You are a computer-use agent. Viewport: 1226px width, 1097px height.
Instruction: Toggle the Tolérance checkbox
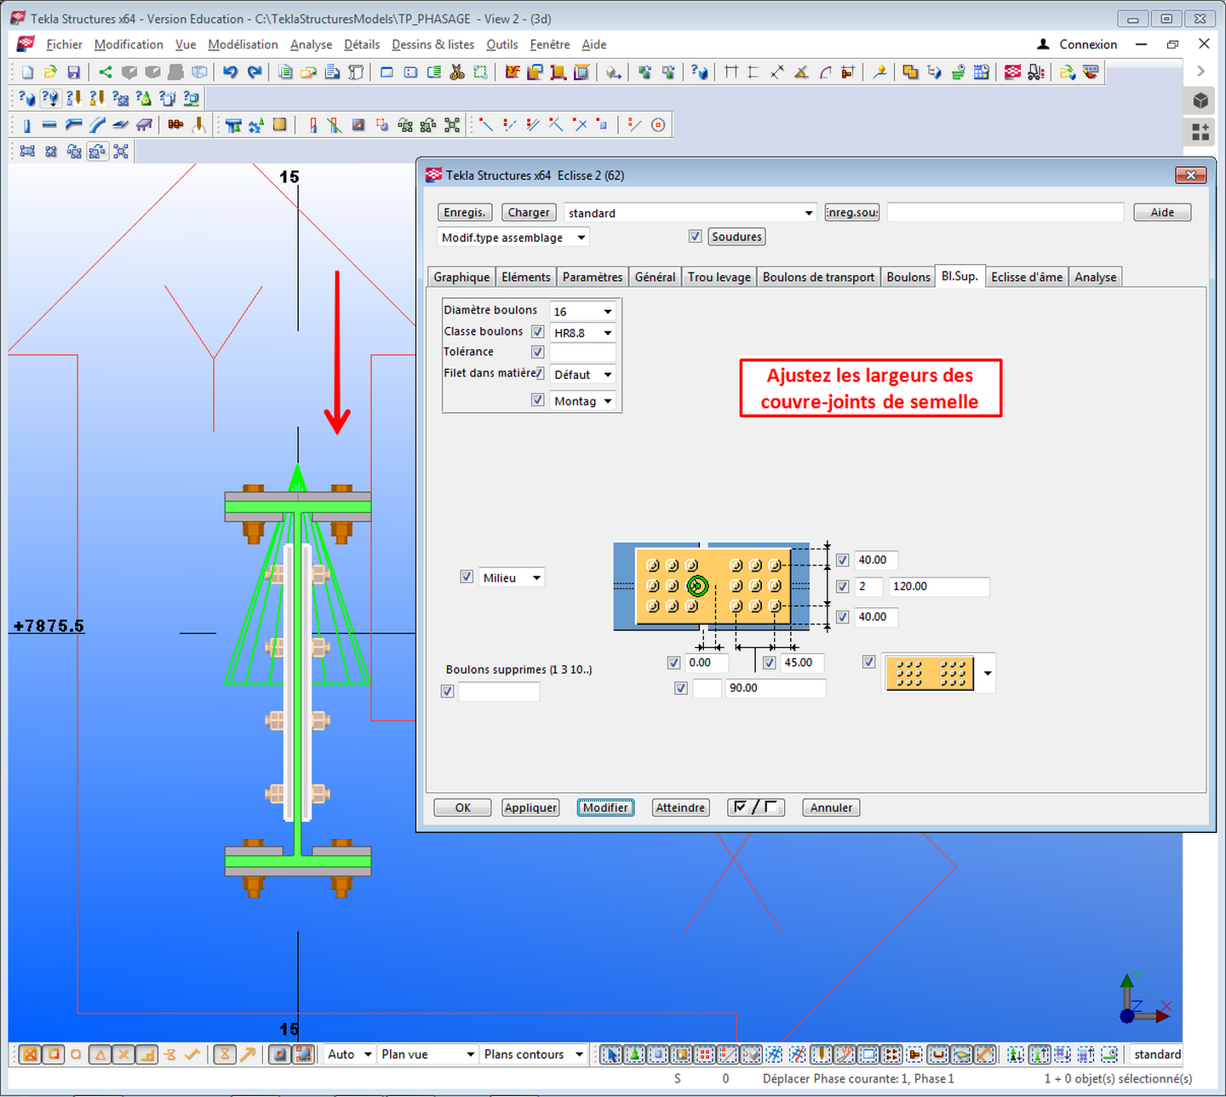pyautogui.click(x=537, y=352)
